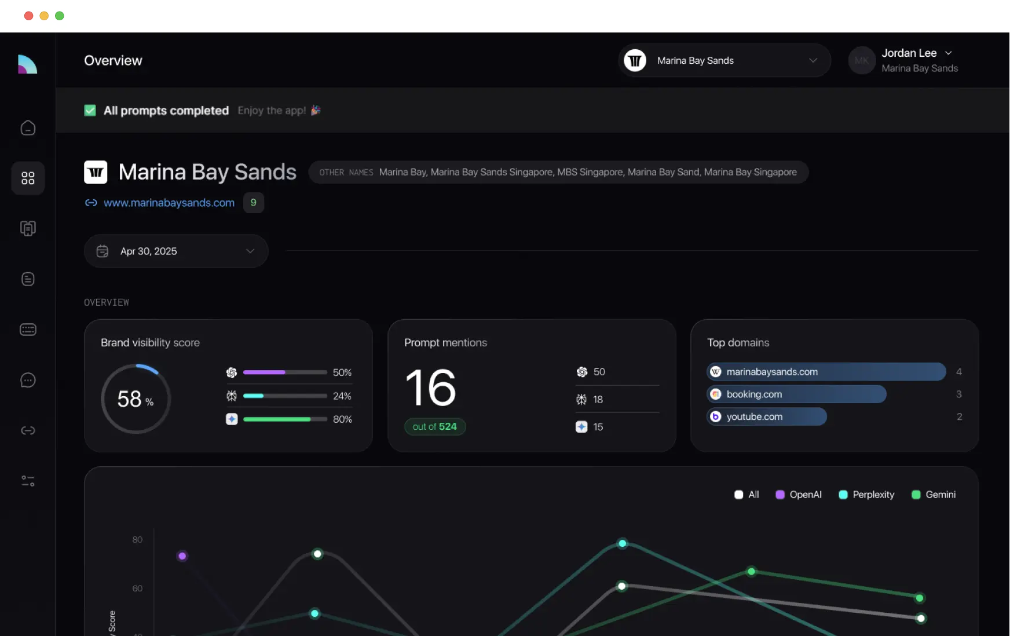Click the app logo in sidebar
The height and width of the screenshot is (636, 1010).
click(27, 64)
